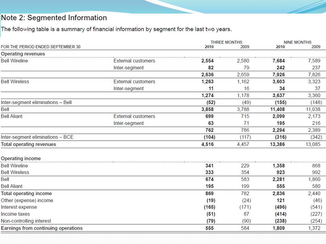This screenshot has width=326, height=244.
Task: Click 'Earnings from continuing operations' row label
Action: tap(42, 228)
